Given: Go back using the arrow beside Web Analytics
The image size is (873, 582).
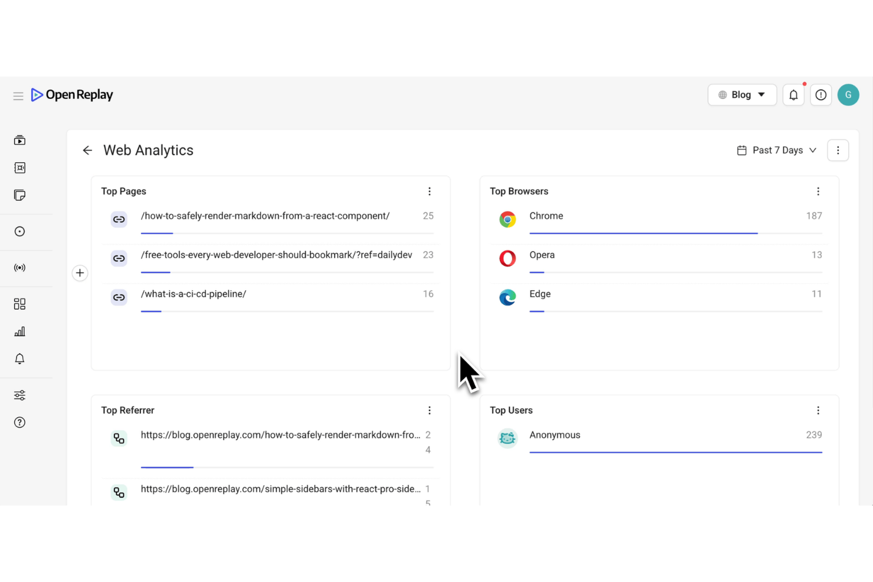Looking at the screenshot, I should click(87, 150).
